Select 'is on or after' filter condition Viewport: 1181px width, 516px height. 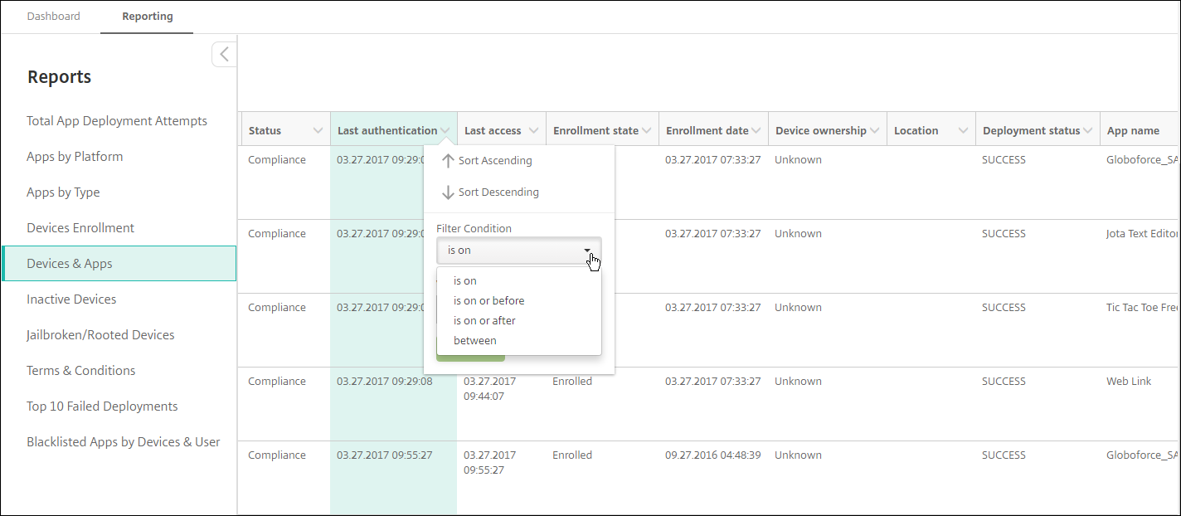click(x=484, y=321)
